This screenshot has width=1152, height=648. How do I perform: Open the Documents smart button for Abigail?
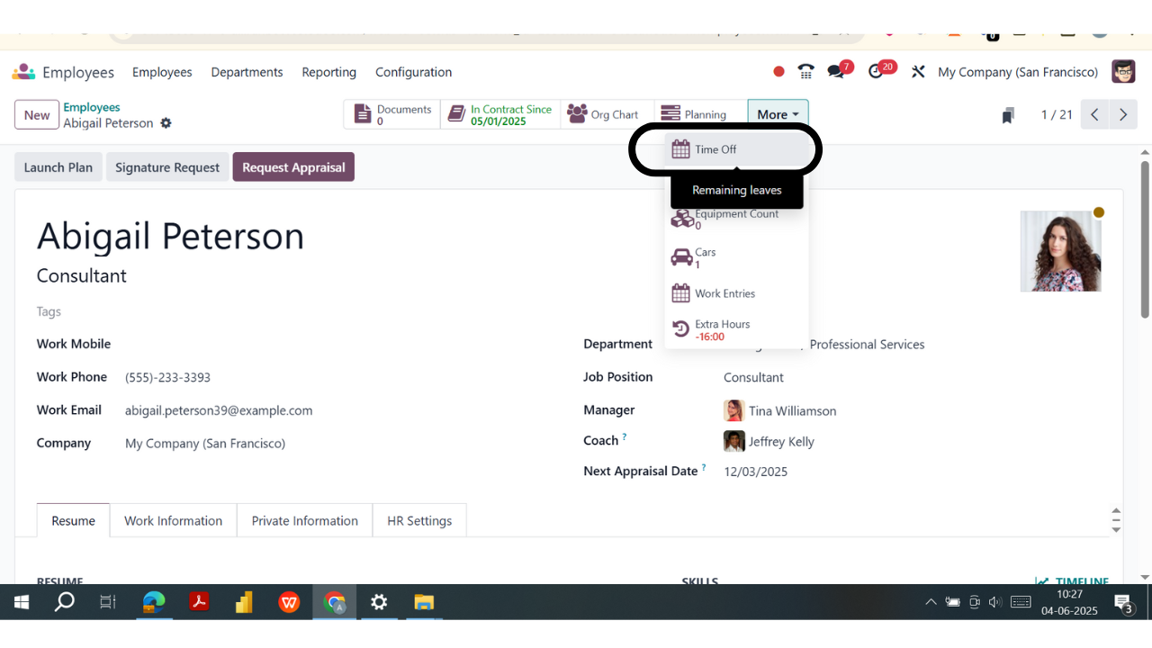pos(391,114)
